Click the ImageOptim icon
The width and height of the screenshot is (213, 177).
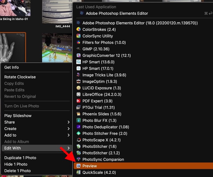(x=79, y=81)
